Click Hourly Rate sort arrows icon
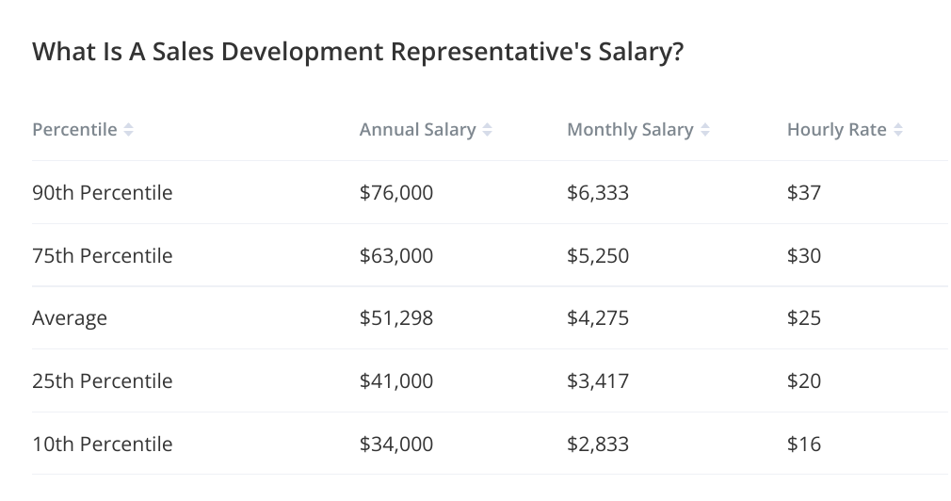The width and height of the screenshot is (951, 501). 898,130
